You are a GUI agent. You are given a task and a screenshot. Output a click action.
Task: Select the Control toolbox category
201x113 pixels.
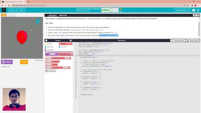(66, 47)
